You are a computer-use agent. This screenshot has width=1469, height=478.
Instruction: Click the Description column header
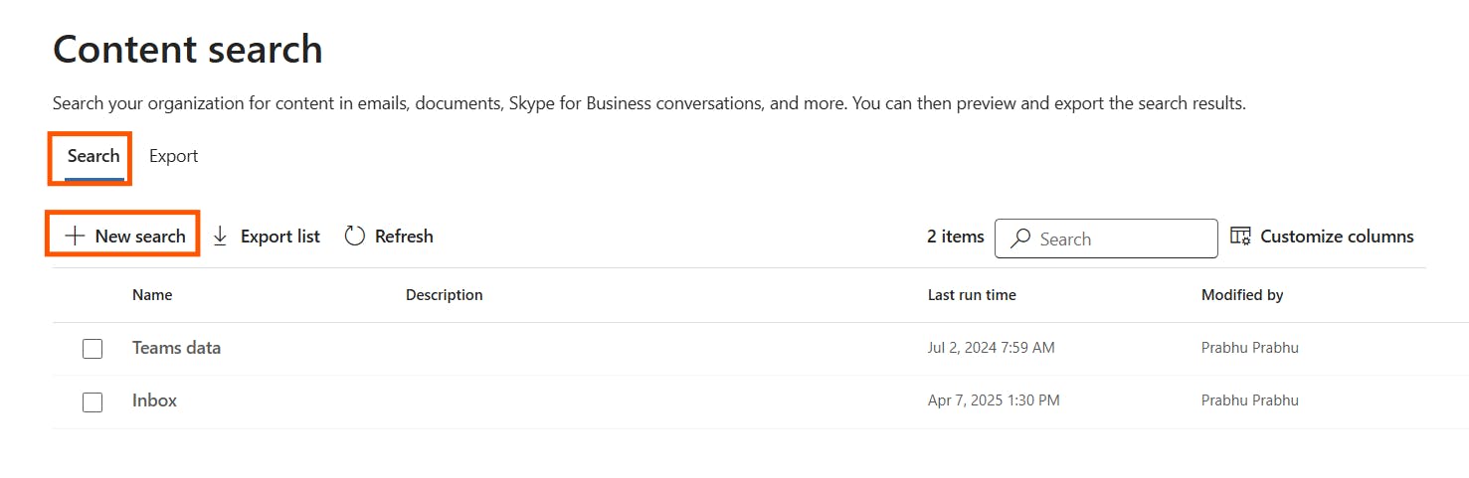[444, 295]
